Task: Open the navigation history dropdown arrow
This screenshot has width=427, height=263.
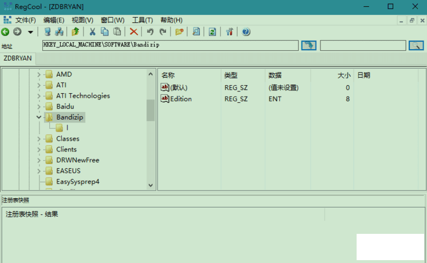Action: (x=30, y=32)
